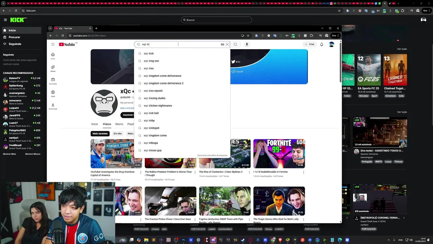Open 'The Tragic Genius' video thumbnail
433x244 pixels.
point(279,201)
